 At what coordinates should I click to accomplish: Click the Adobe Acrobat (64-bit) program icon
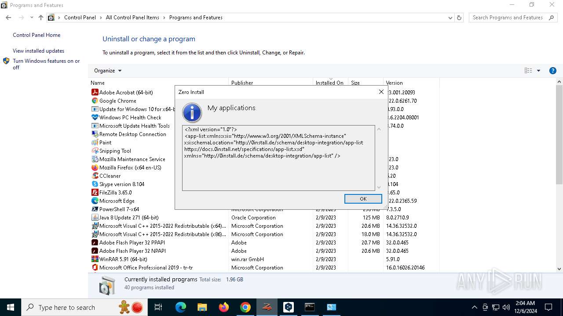tap(95, 92)
